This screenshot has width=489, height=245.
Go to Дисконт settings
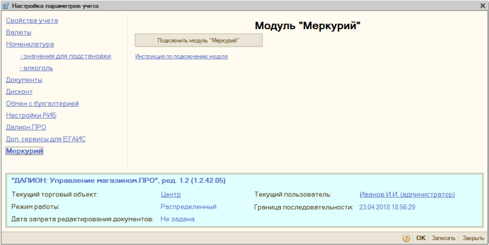(x=20, y=92)
